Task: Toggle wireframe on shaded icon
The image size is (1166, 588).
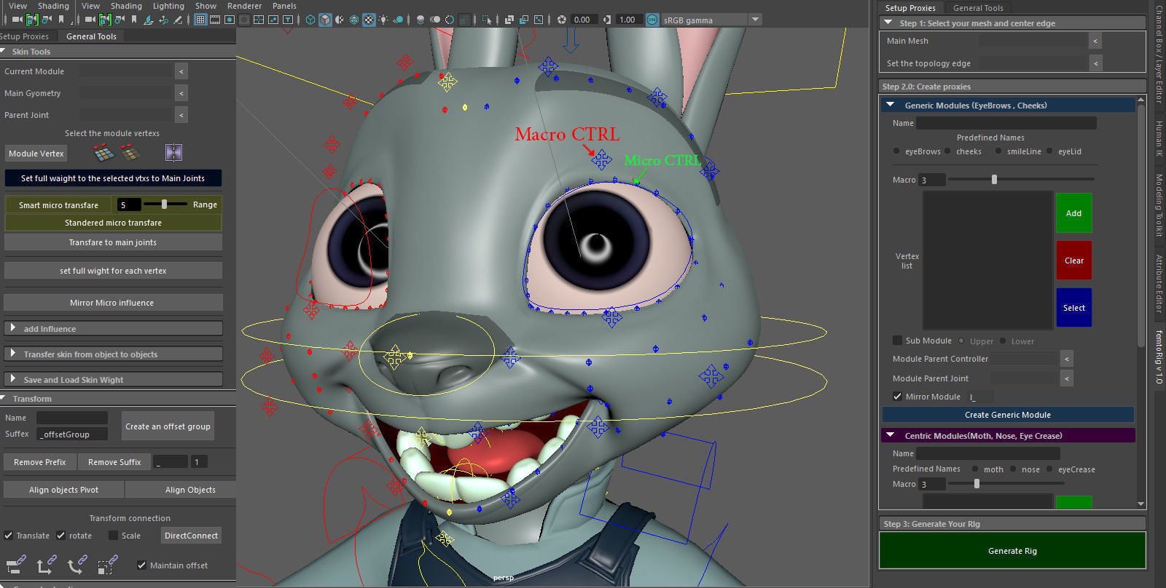Action: [x=354, y=20]
